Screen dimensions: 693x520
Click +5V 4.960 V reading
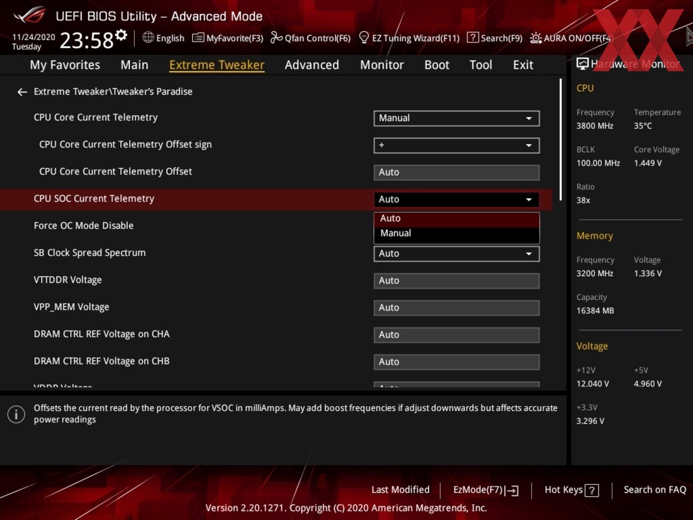click(648, 383)
